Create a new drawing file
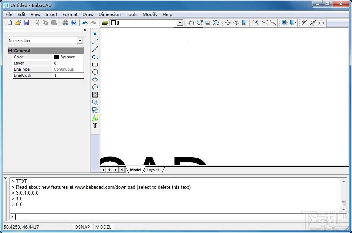Image resolution: width=352 pixels, height=233 pixels. [9, 22]
